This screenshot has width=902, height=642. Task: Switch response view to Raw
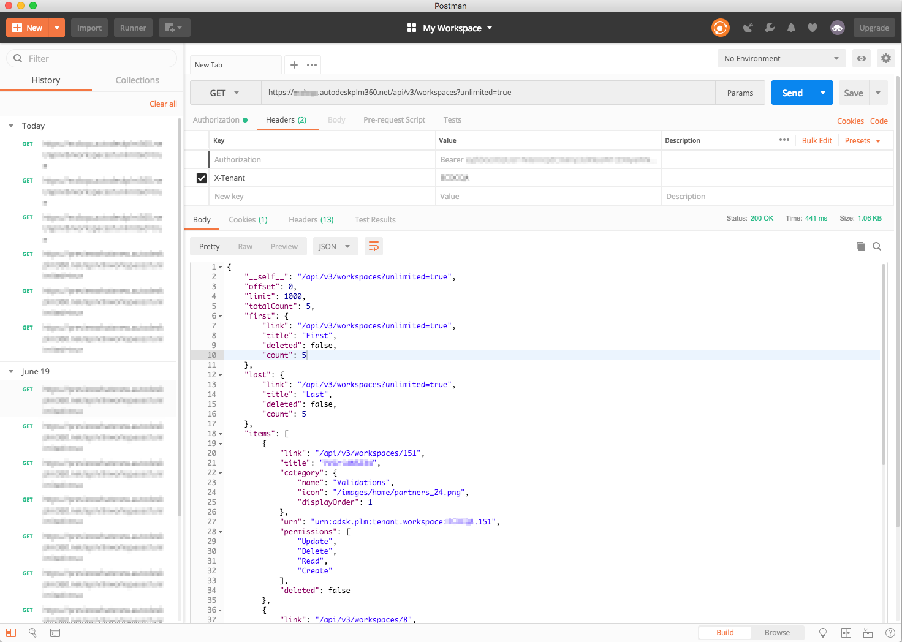[x=245, y=246]
